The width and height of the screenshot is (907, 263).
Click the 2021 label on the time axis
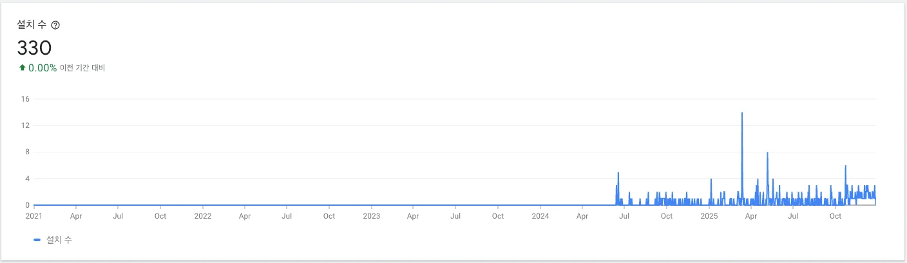(x=33, y=216)
